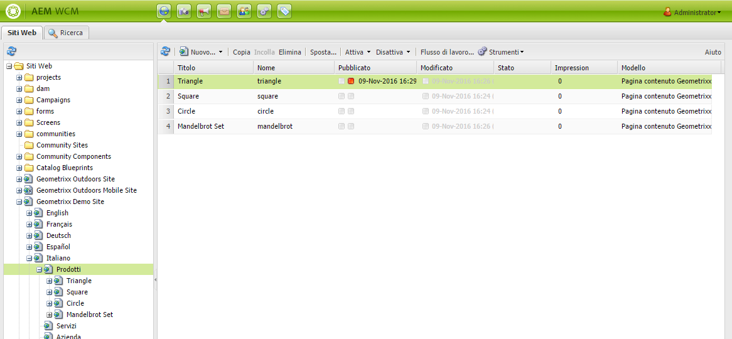The height and width of the screenshot is (339, 732).
Task: Select Français in the tree
Action: point(59,224)
